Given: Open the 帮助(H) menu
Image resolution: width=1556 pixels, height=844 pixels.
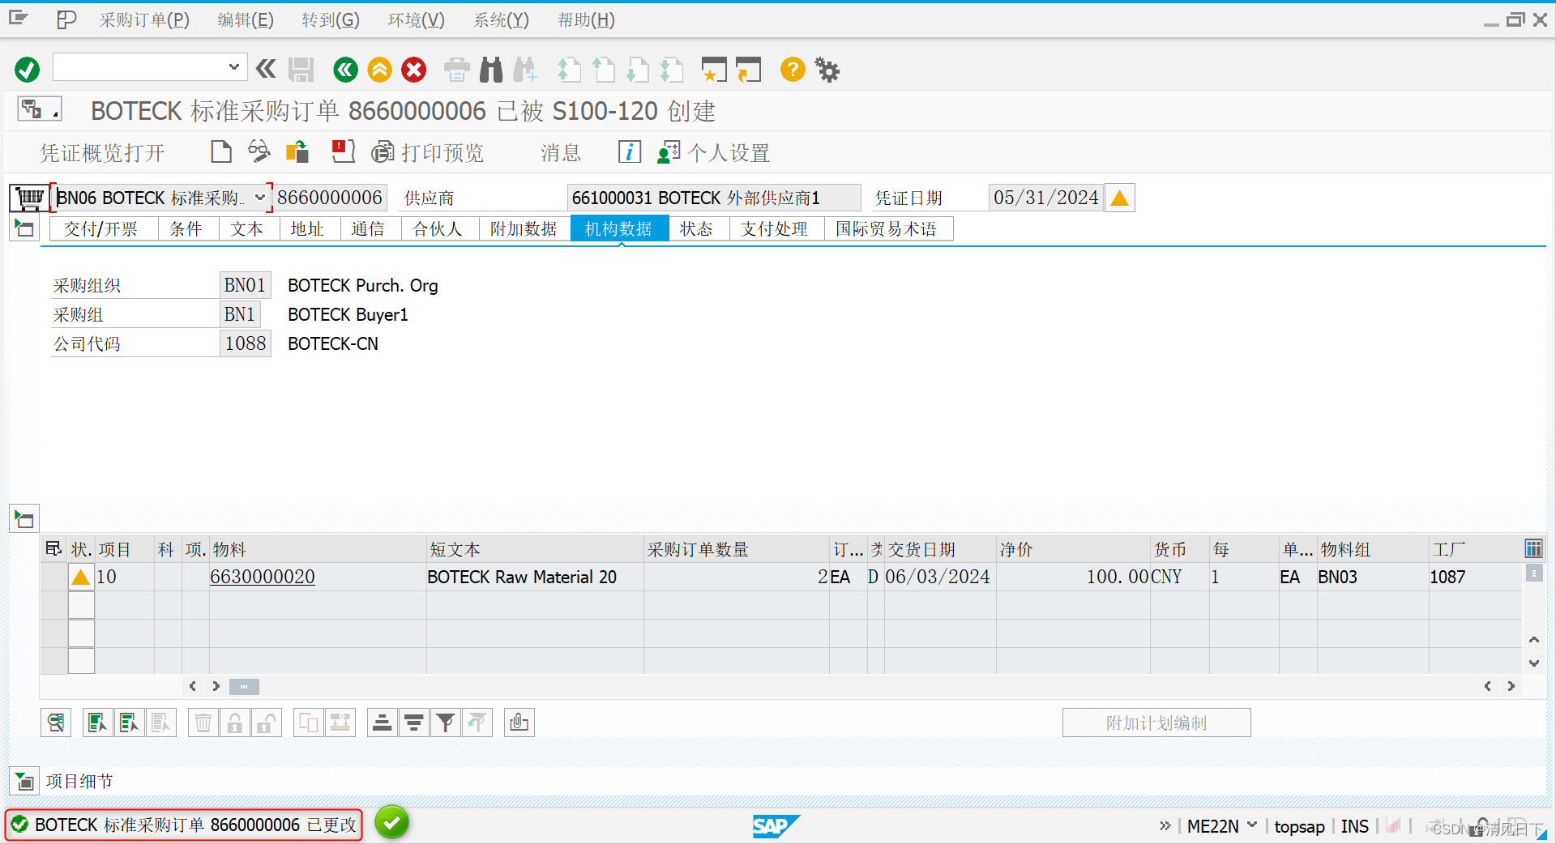Looking at the screenshot, I should [x=587, y=19].
